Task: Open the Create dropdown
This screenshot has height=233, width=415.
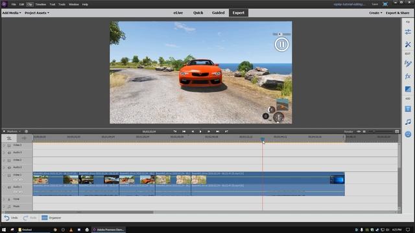Action: [375, 13]
